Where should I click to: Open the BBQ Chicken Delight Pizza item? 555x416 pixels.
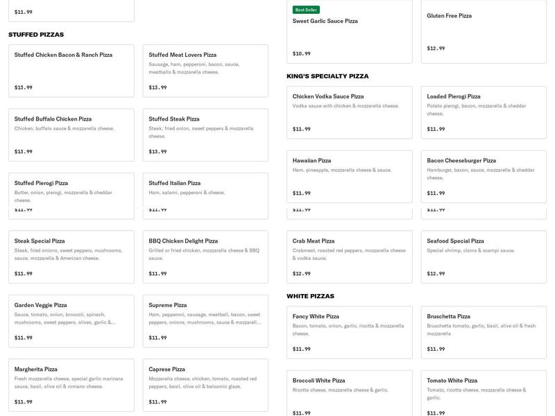click(x=205, y=257)
